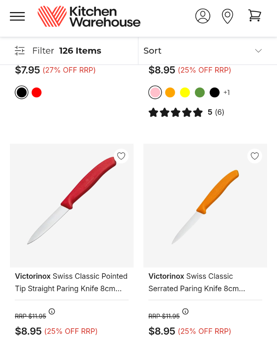Image resolution: width=277 pixels, height=342 pixels.
Task: Open the shopping cart
Action: (255, 16)
